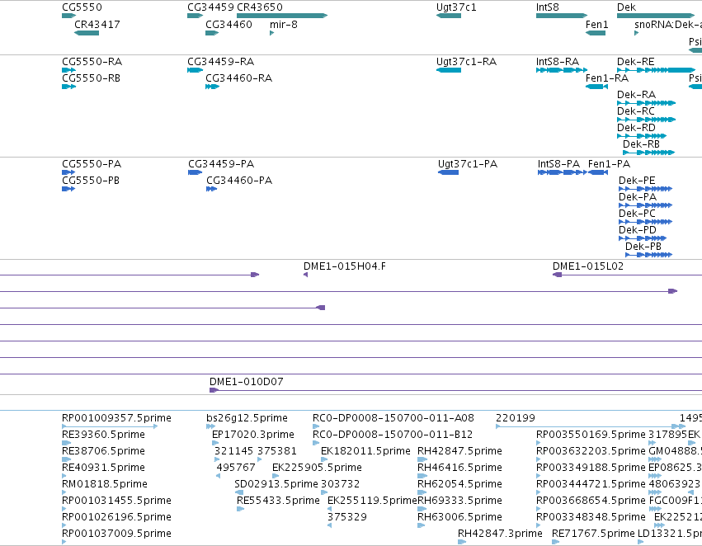Select the Dek-PA protein label
702x546 pixels.
tap(638, 197)
